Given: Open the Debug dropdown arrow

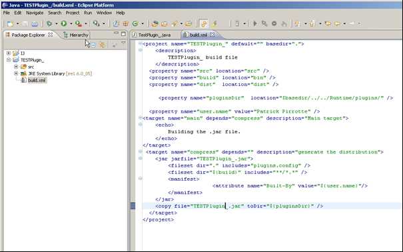Looking at the screenshot, I should click(56, 23).
